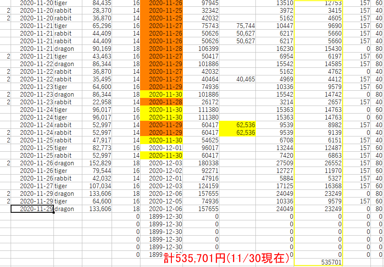
Task: Click the cell with value 97945
Action: coord(201,3)
